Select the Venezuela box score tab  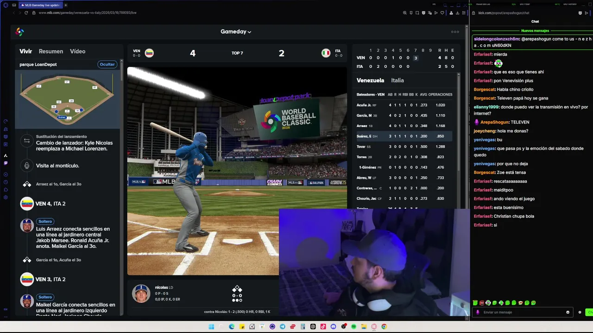click(370, 80)
